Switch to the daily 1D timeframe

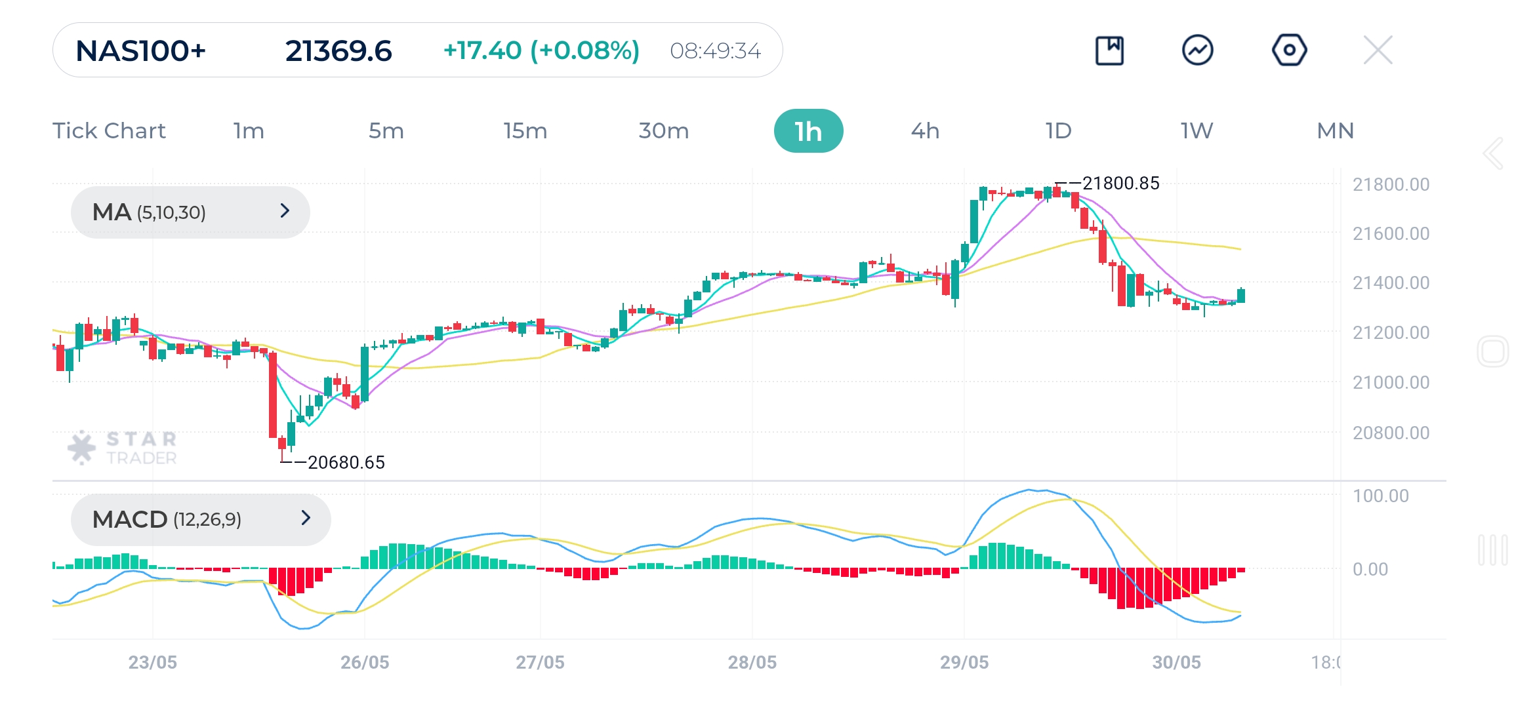[1059, 130]
